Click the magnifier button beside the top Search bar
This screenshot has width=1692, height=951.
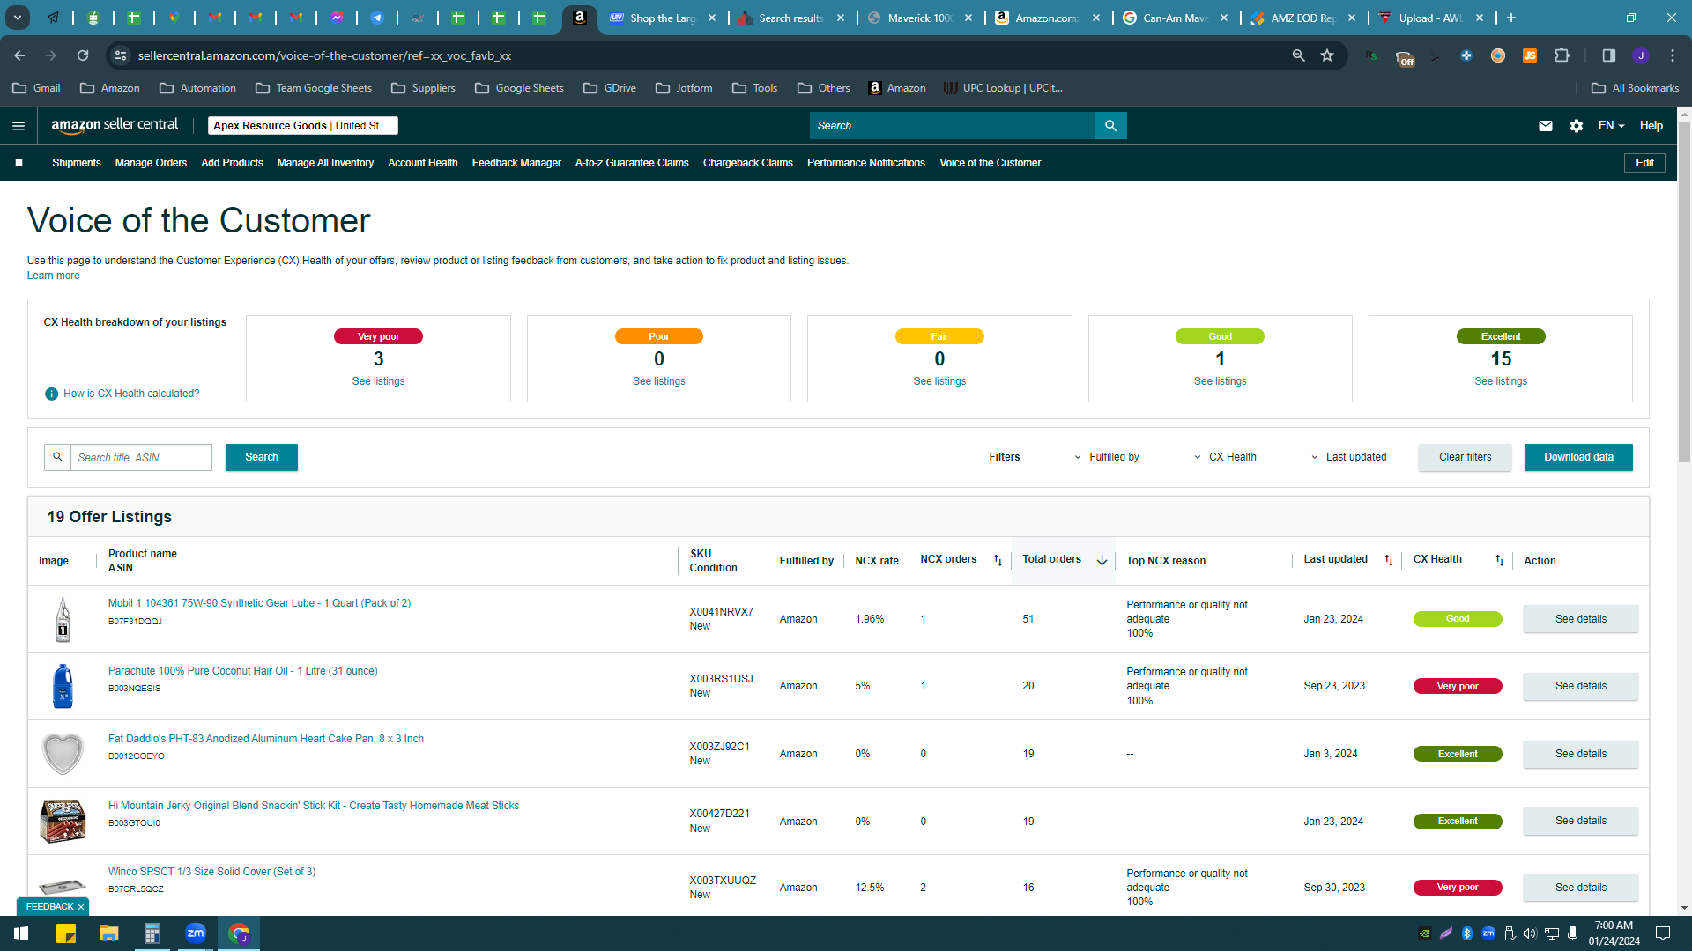[x=1110, y=126]
